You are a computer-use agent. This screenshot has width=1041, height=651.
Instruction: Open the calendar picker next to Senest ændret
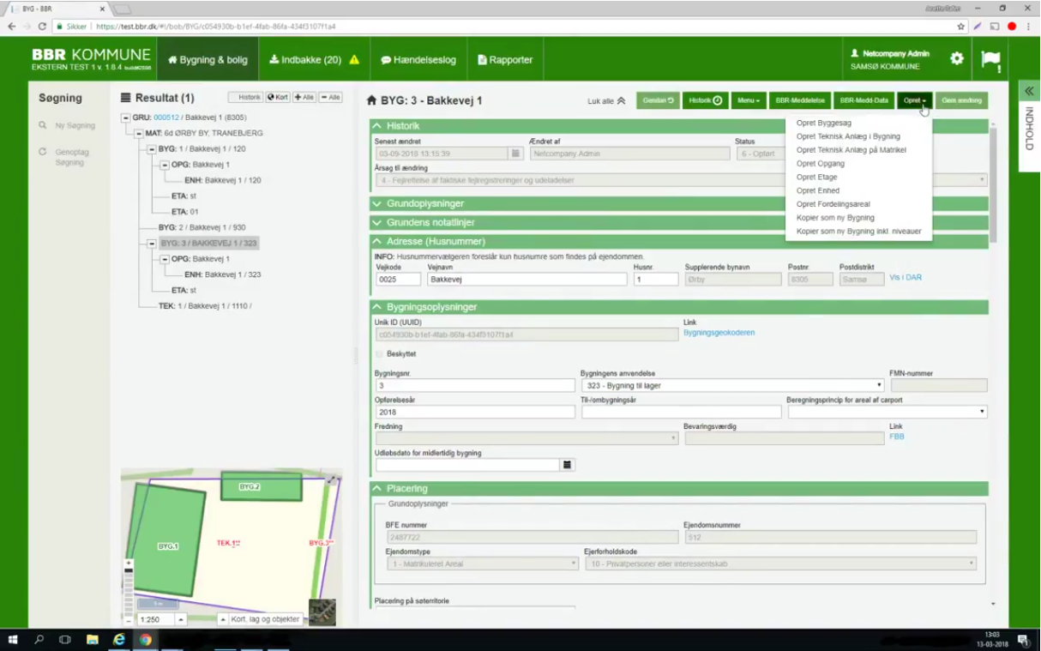[x=515, y=154]
